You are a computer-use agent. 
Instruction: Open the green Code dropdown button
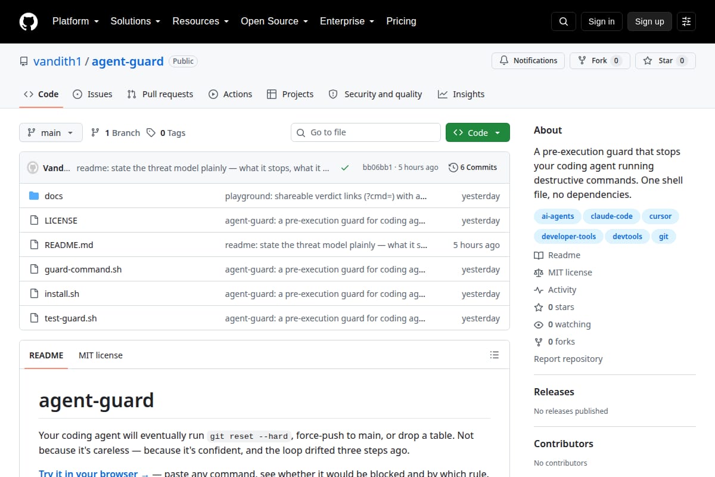point(478,132)
